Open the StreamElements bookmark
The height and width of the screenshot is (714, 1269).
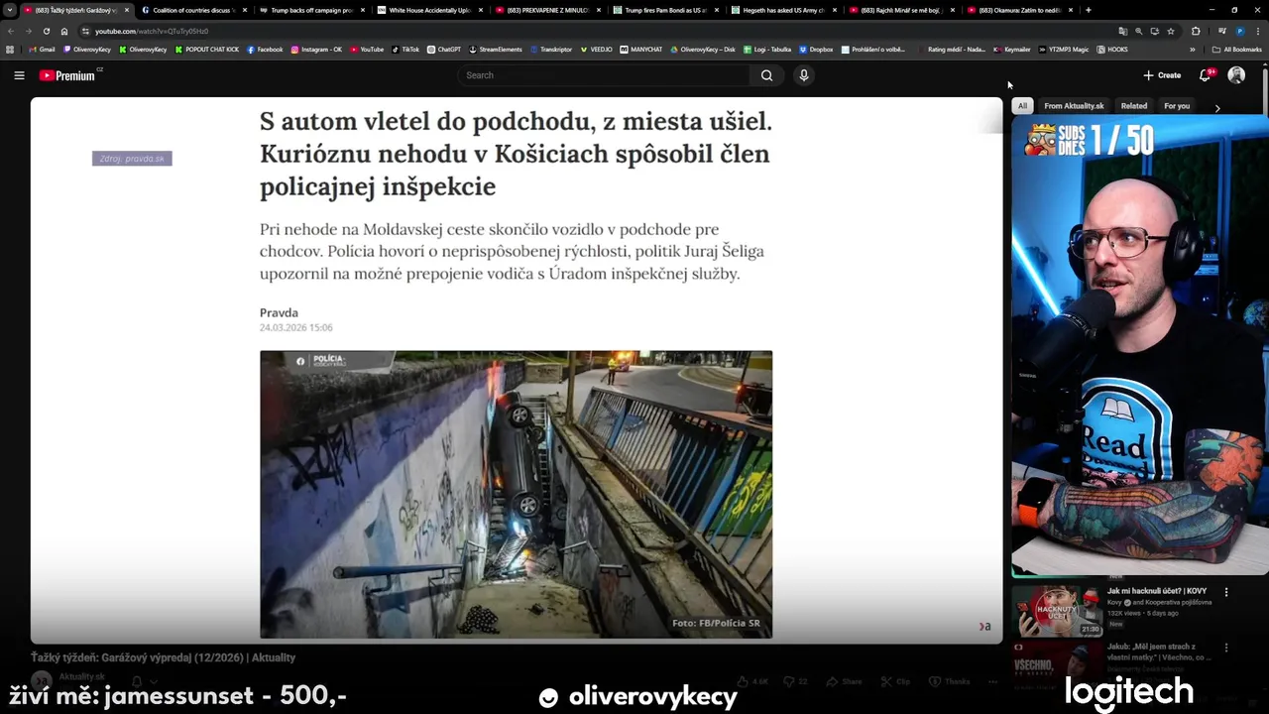[495, 49]
